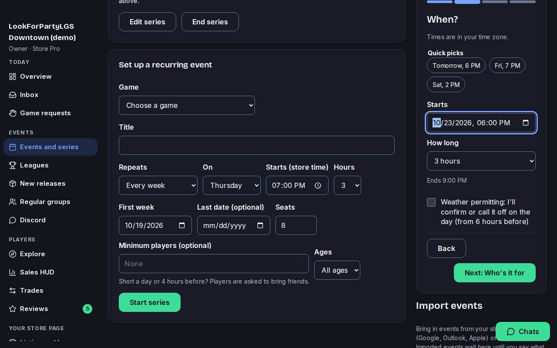Screen dimensions: 557x348
Task: Open the Choose a game dropdown
Action: [187, 105]
